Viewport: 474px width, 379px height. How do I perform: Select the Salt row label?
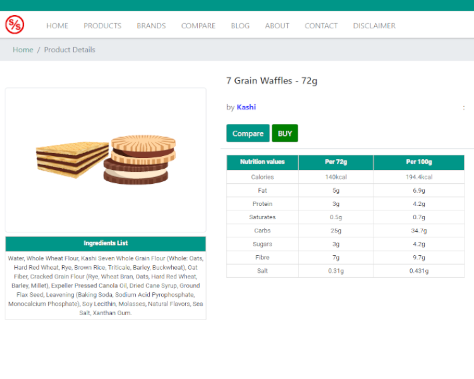point(262,271)
